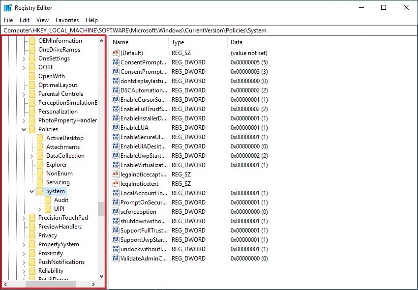Click the tree pane vertical scrollbar thumb
The image size is (418, 290).
pos(101,209)
